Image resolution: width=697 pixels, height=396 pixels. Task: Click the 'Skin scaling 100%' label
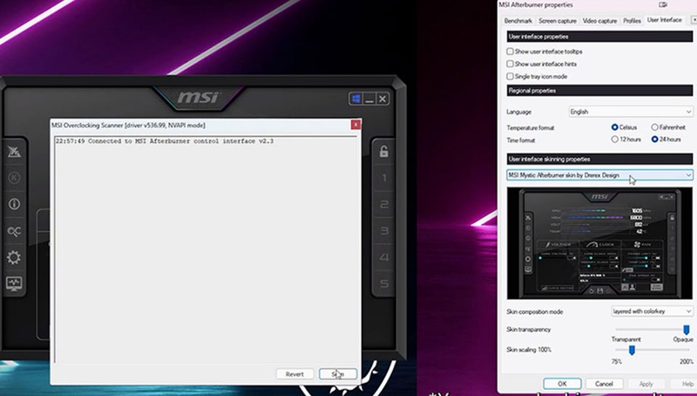tap(529, 350)
